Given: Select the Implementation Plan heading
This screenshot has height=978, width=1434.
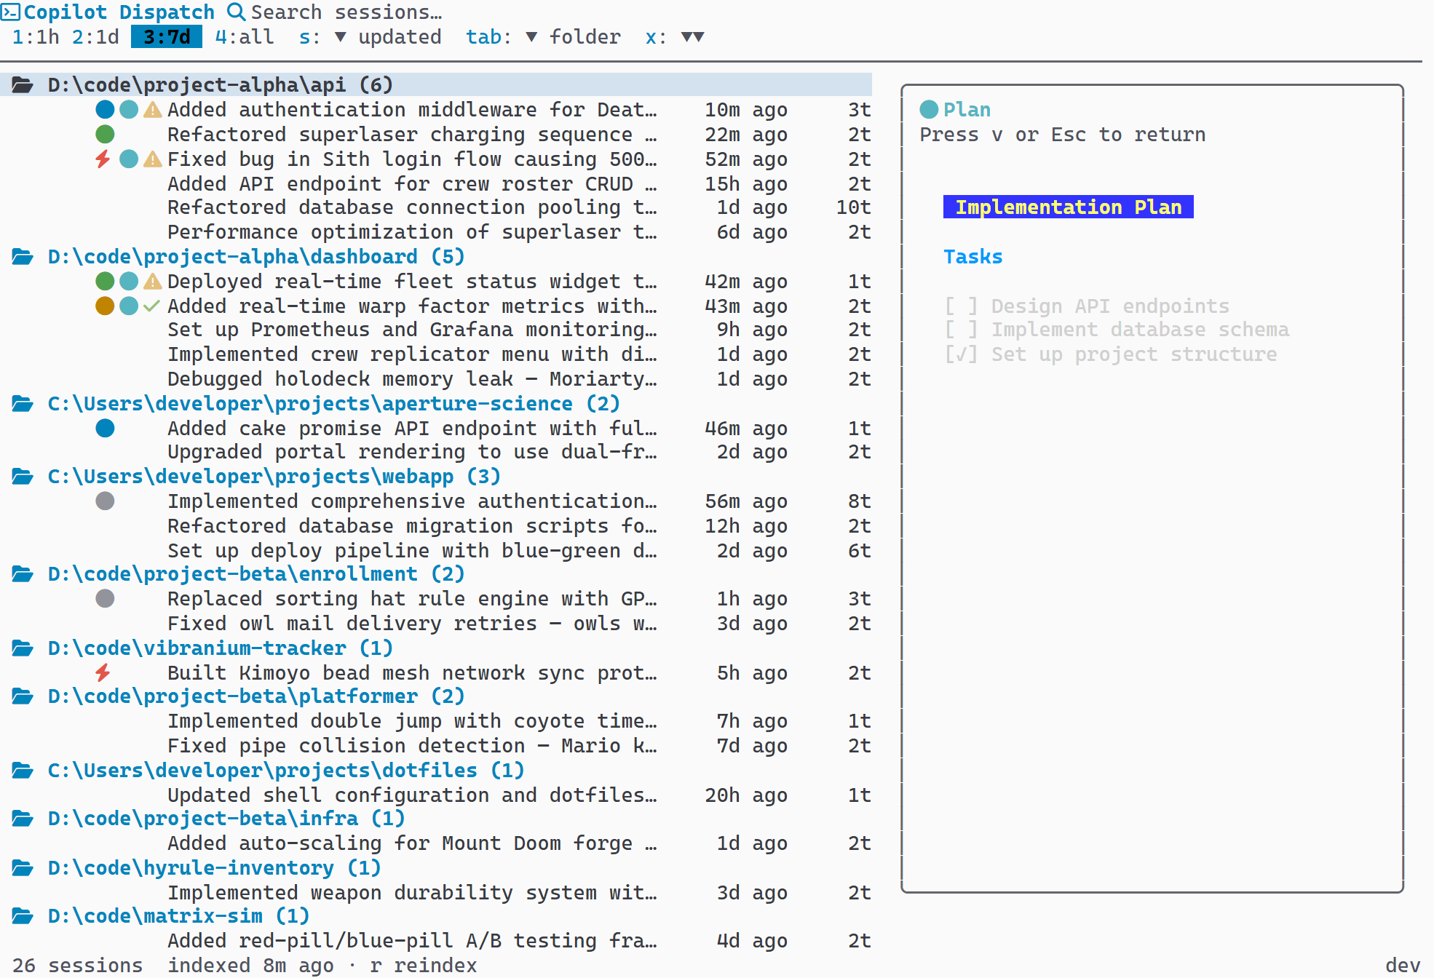Looking at the screenshot, I should pos(1068,207).
